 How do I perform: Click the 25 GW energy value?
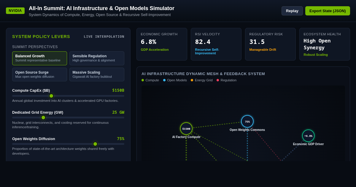pyautogui.click(x=118, y=112)
